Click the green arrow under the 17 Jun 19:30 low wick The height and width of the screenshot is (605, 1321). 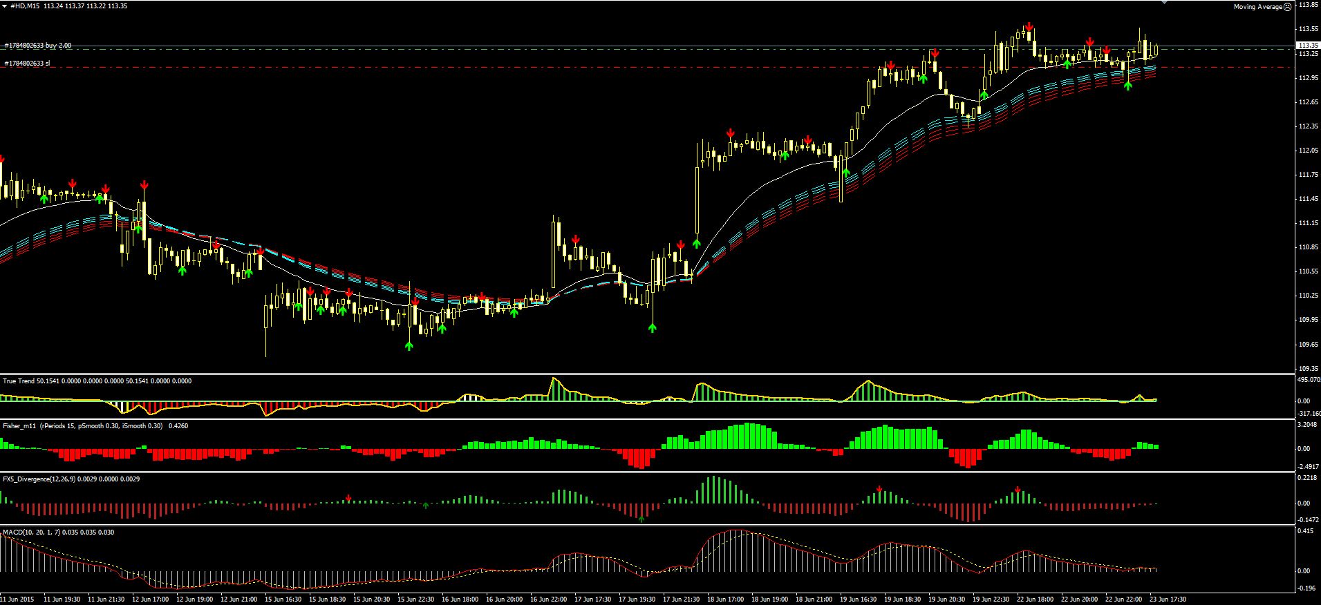(652, 328)
